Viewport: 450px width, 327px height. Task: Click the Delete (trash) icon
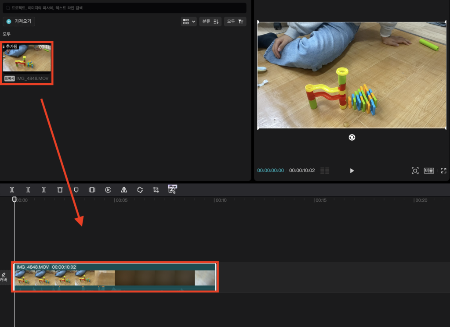pyautogui.click(x=60, y=190)
